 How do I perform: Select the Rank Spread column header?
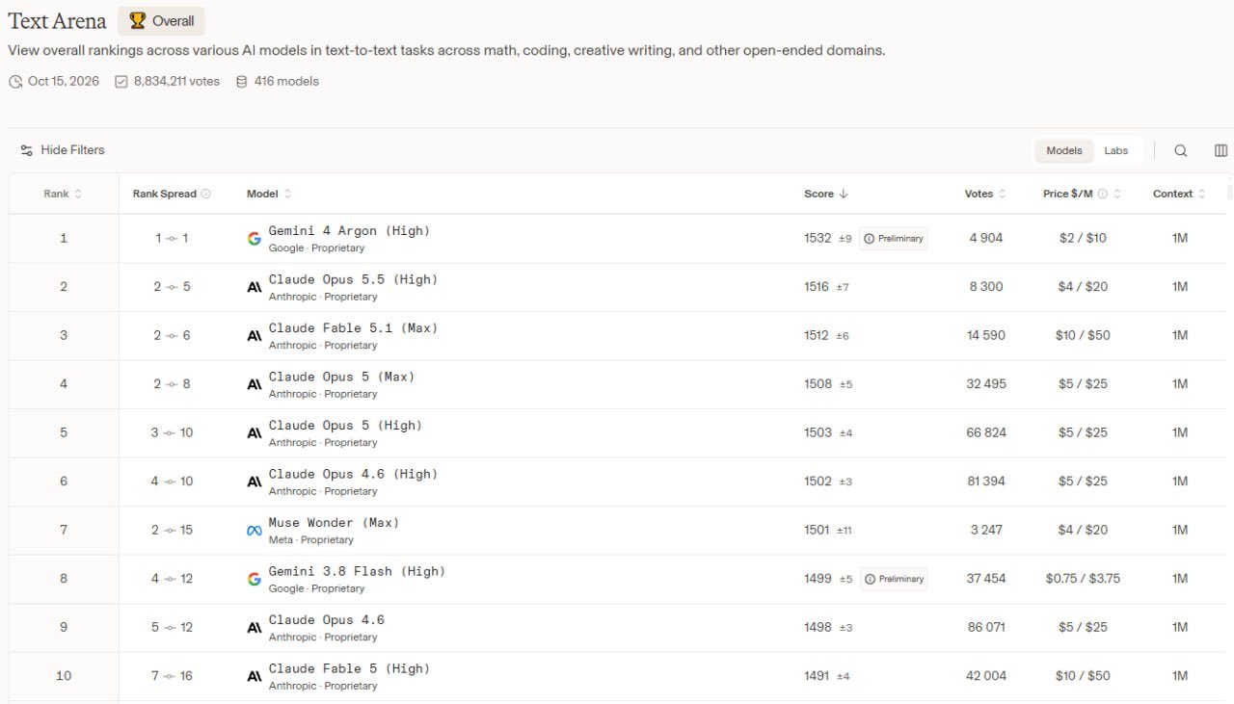[x=172, y=194]
